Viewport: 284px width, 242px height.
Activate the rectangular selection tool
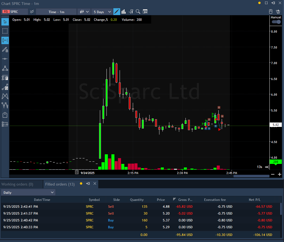coord(5,31)
